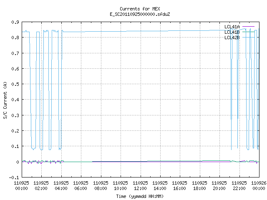Click the 18:00 x-axis tick label
Image resolution: width=267 pixels, height=200 pixels.
(x=199, y=186)
